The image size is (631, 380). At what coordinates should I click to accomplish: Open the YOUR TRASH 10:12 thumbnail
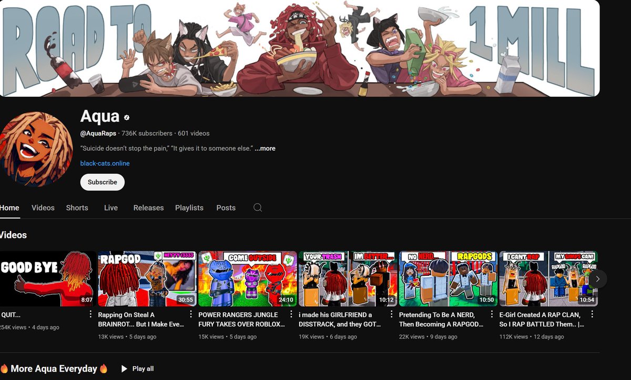[348, 278]
